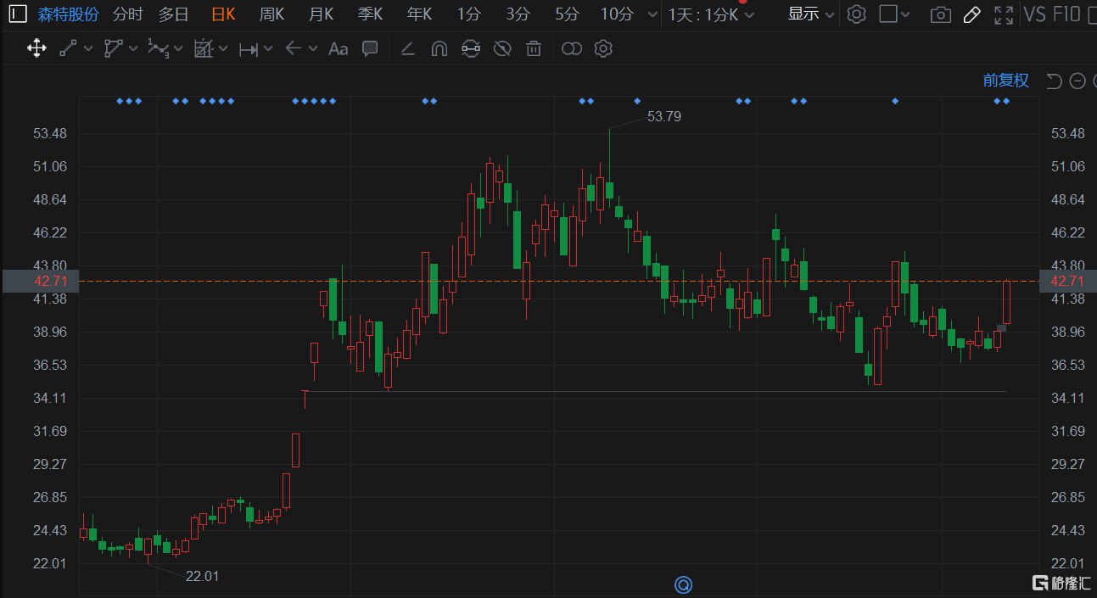This screenshot has width=1097, height=598.
Task: Select the crosshair move cursor tool
Action: (x=36, y=48)
